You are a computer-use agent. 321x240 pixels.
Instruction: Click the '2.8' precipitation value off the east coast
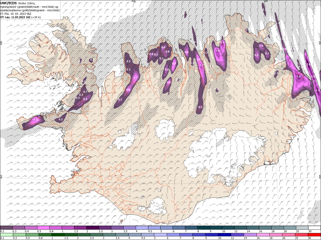coord(309,64)
